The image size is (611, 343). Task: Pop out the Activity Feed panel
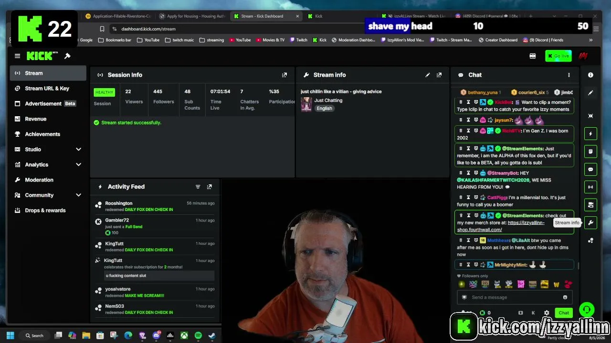pyautogui.click(x=209, y=187)
